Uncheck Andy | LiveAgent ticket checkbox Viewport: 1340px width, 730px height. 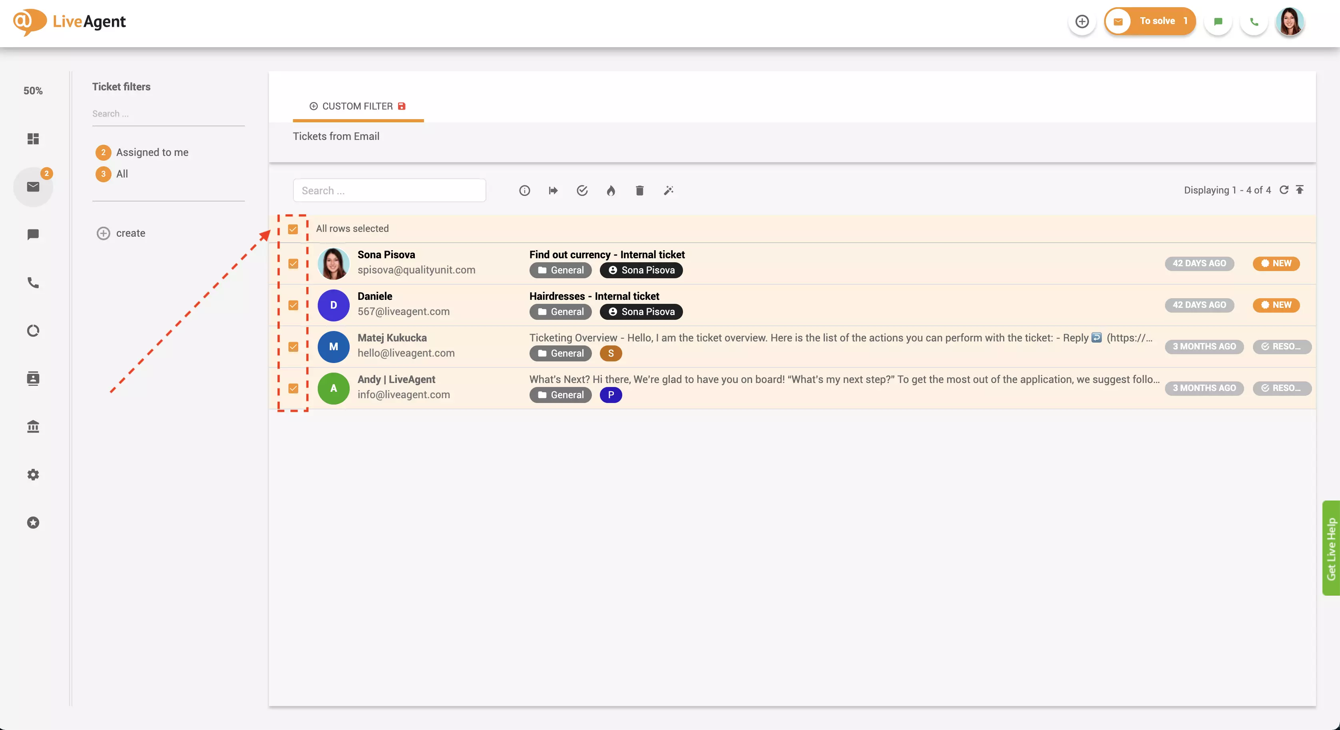pyautogui.click(x=293, y=388)
